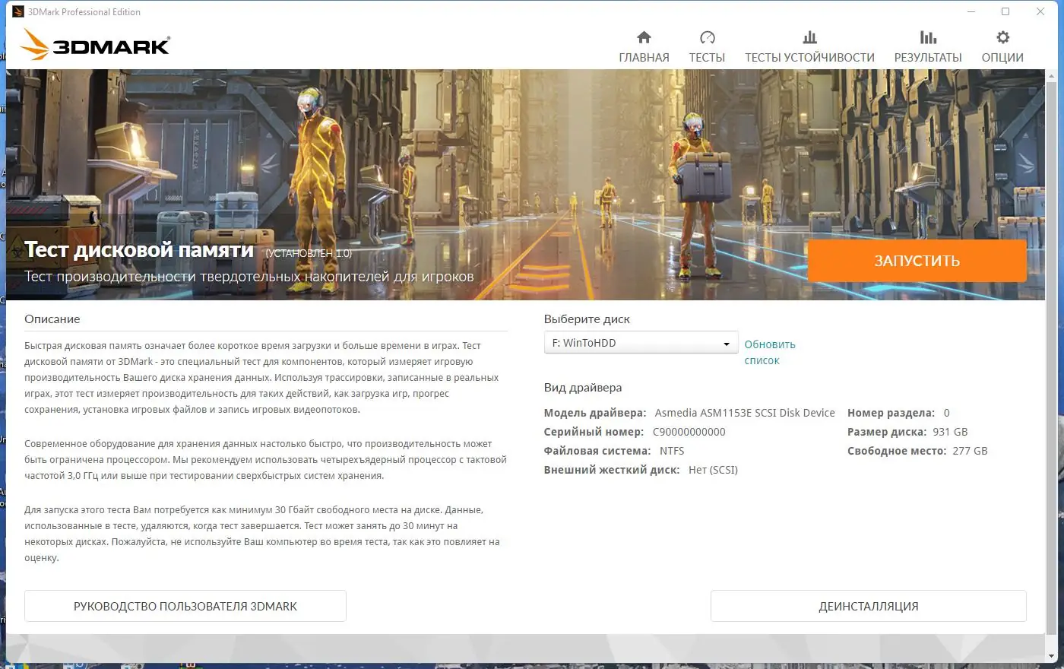This screenshot has height=669, width=1064.
Task: Click the 3DMark logo
Action: [95, 45]
